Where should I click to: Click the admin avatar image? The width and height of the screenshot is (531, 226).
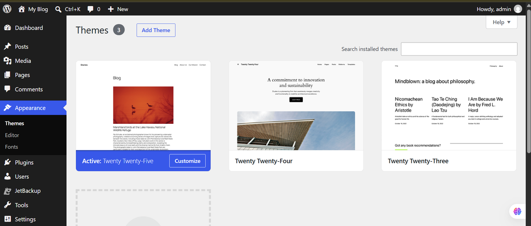[x=518, y=9]
